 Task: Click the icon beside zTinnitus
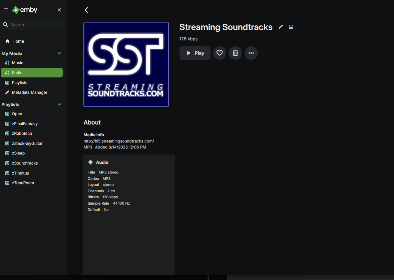[7, 173]
